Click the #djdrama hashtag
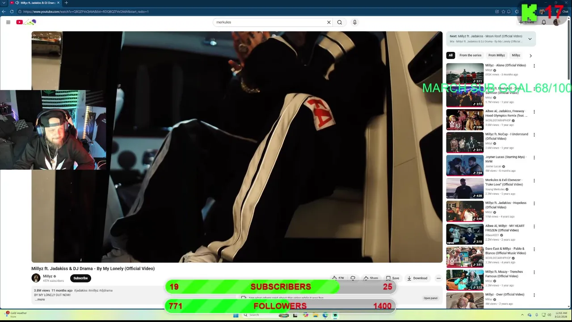The image size is (572, 322). [106, 290]
